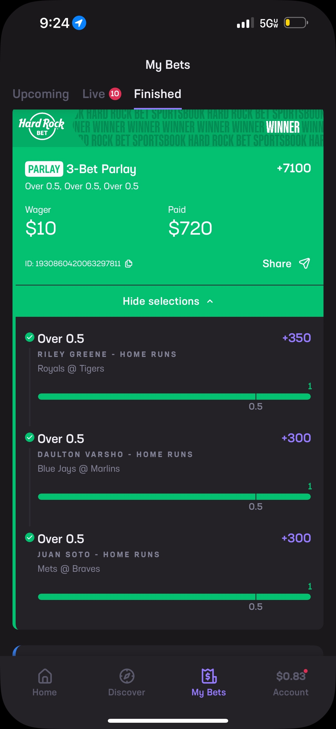Switch to the Upcoming tab

click(41, 94)
